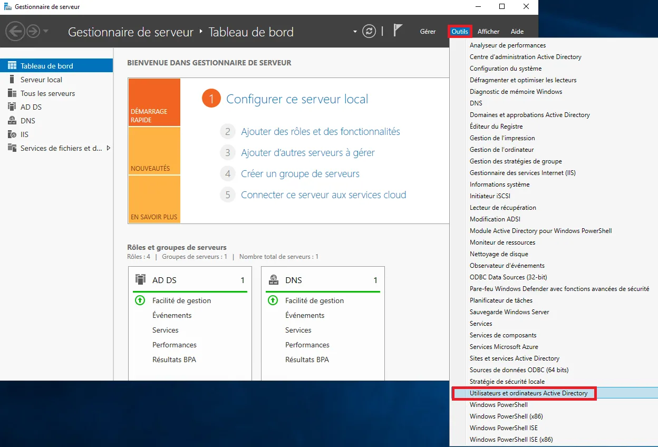Click the Services de fichiers sidebar icon
658x447 pixels.
coord(12,148)
